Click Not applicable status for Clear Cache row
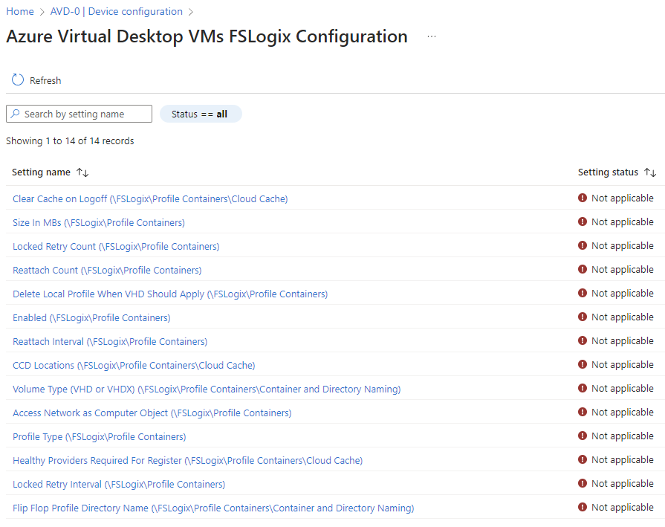 click(x=622, y=198)
